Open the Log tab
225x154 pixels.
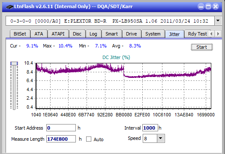(x=93, y=34)
